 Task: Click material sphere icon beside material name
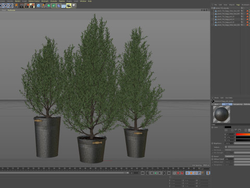(x=213, y=101)
